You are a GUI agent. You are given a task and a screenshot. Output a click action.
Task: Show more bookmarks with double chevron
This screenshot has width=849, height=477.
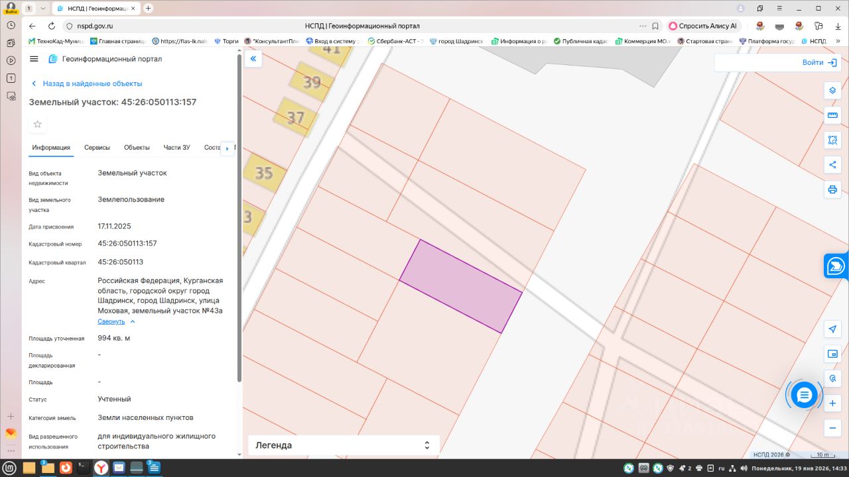[x=838, y=41]
